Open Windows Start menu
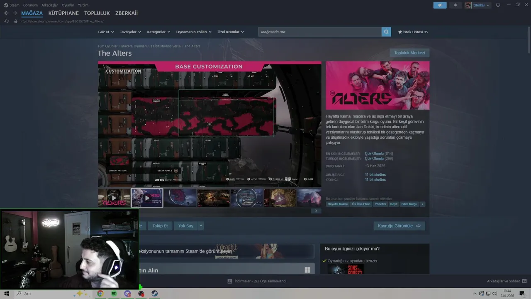This screenshot has height=299, width=531. (7, 294)
